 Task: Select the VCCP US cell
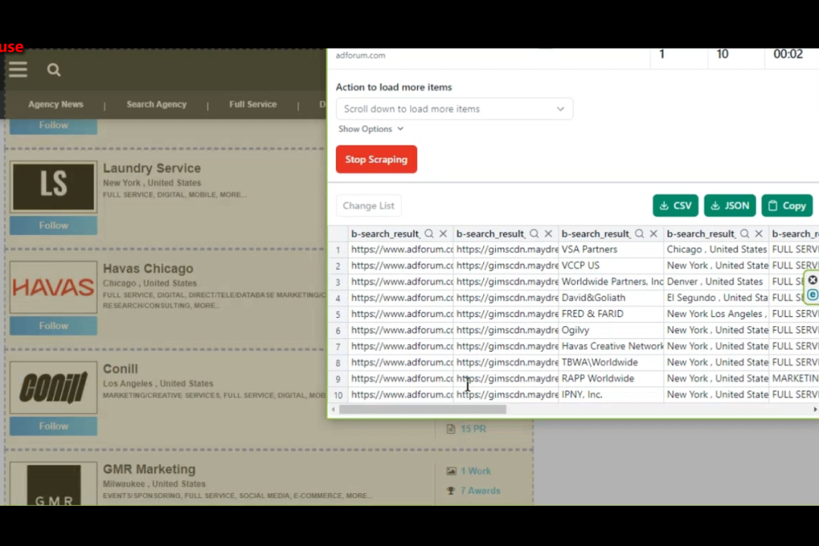click(611, 266)
